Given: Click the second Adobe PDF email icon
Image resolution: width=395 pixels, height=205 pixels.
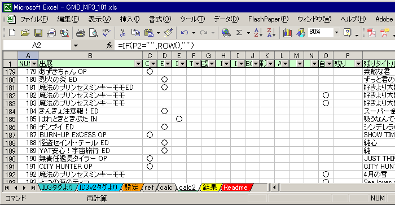Looking at the screenshot, I should (385, 33).
